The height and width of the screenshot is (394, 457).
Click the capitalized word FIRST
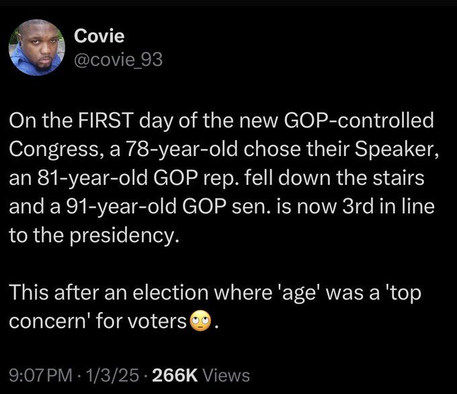point(106,120)
